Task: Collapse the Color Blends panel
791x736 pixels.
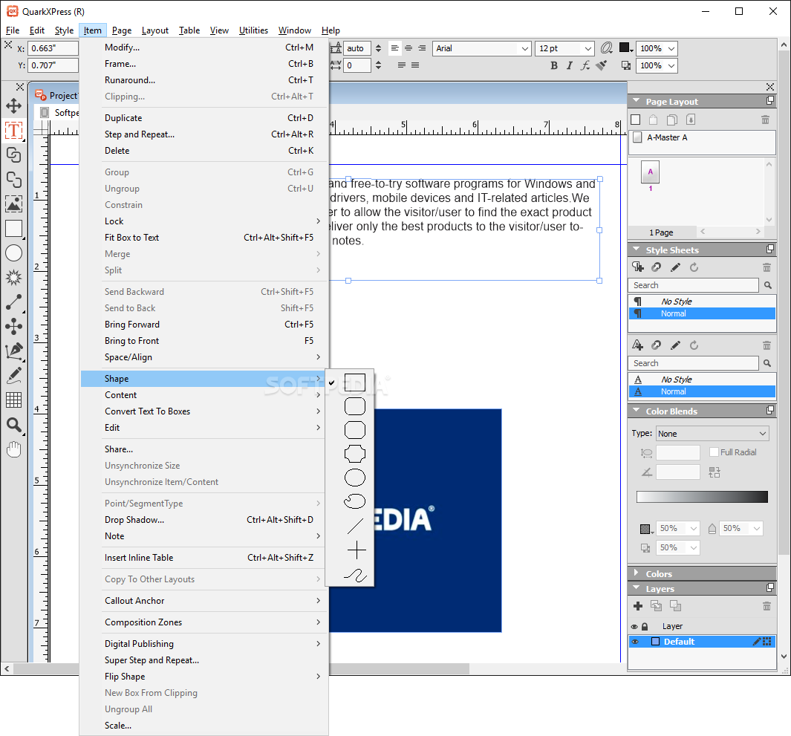Action: [x=636, y=411]
